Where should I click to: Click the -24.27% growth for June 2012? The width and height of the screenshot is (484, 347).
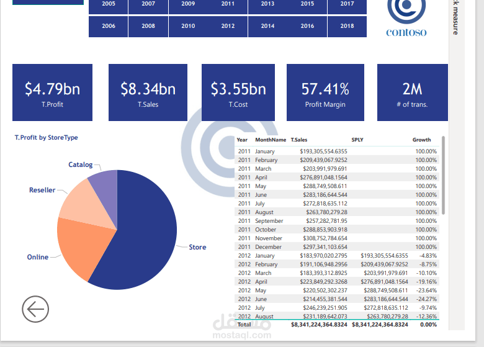(426, 299)
